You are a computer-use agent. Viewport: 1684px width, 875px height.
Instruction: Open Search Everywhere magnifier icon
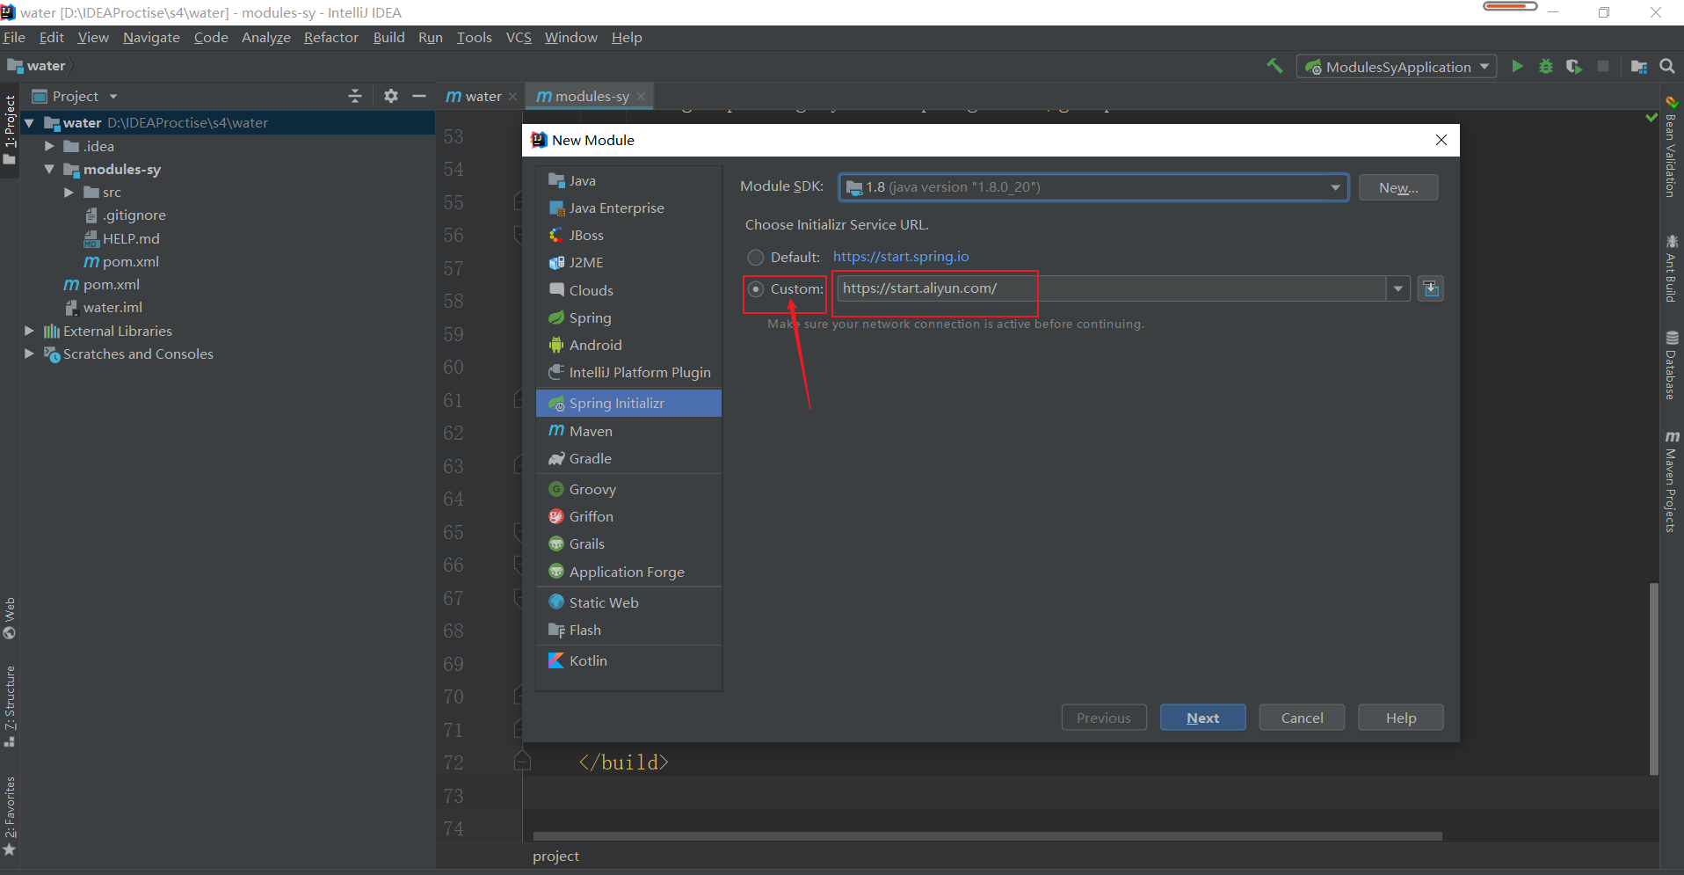coord(1666,66)
